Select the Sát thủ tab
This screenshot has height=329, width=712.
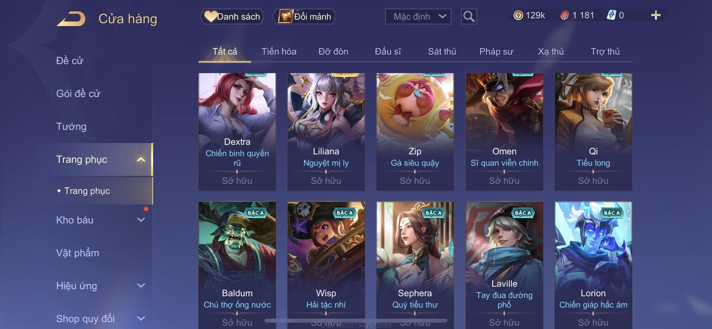click(x=442, y=51)
